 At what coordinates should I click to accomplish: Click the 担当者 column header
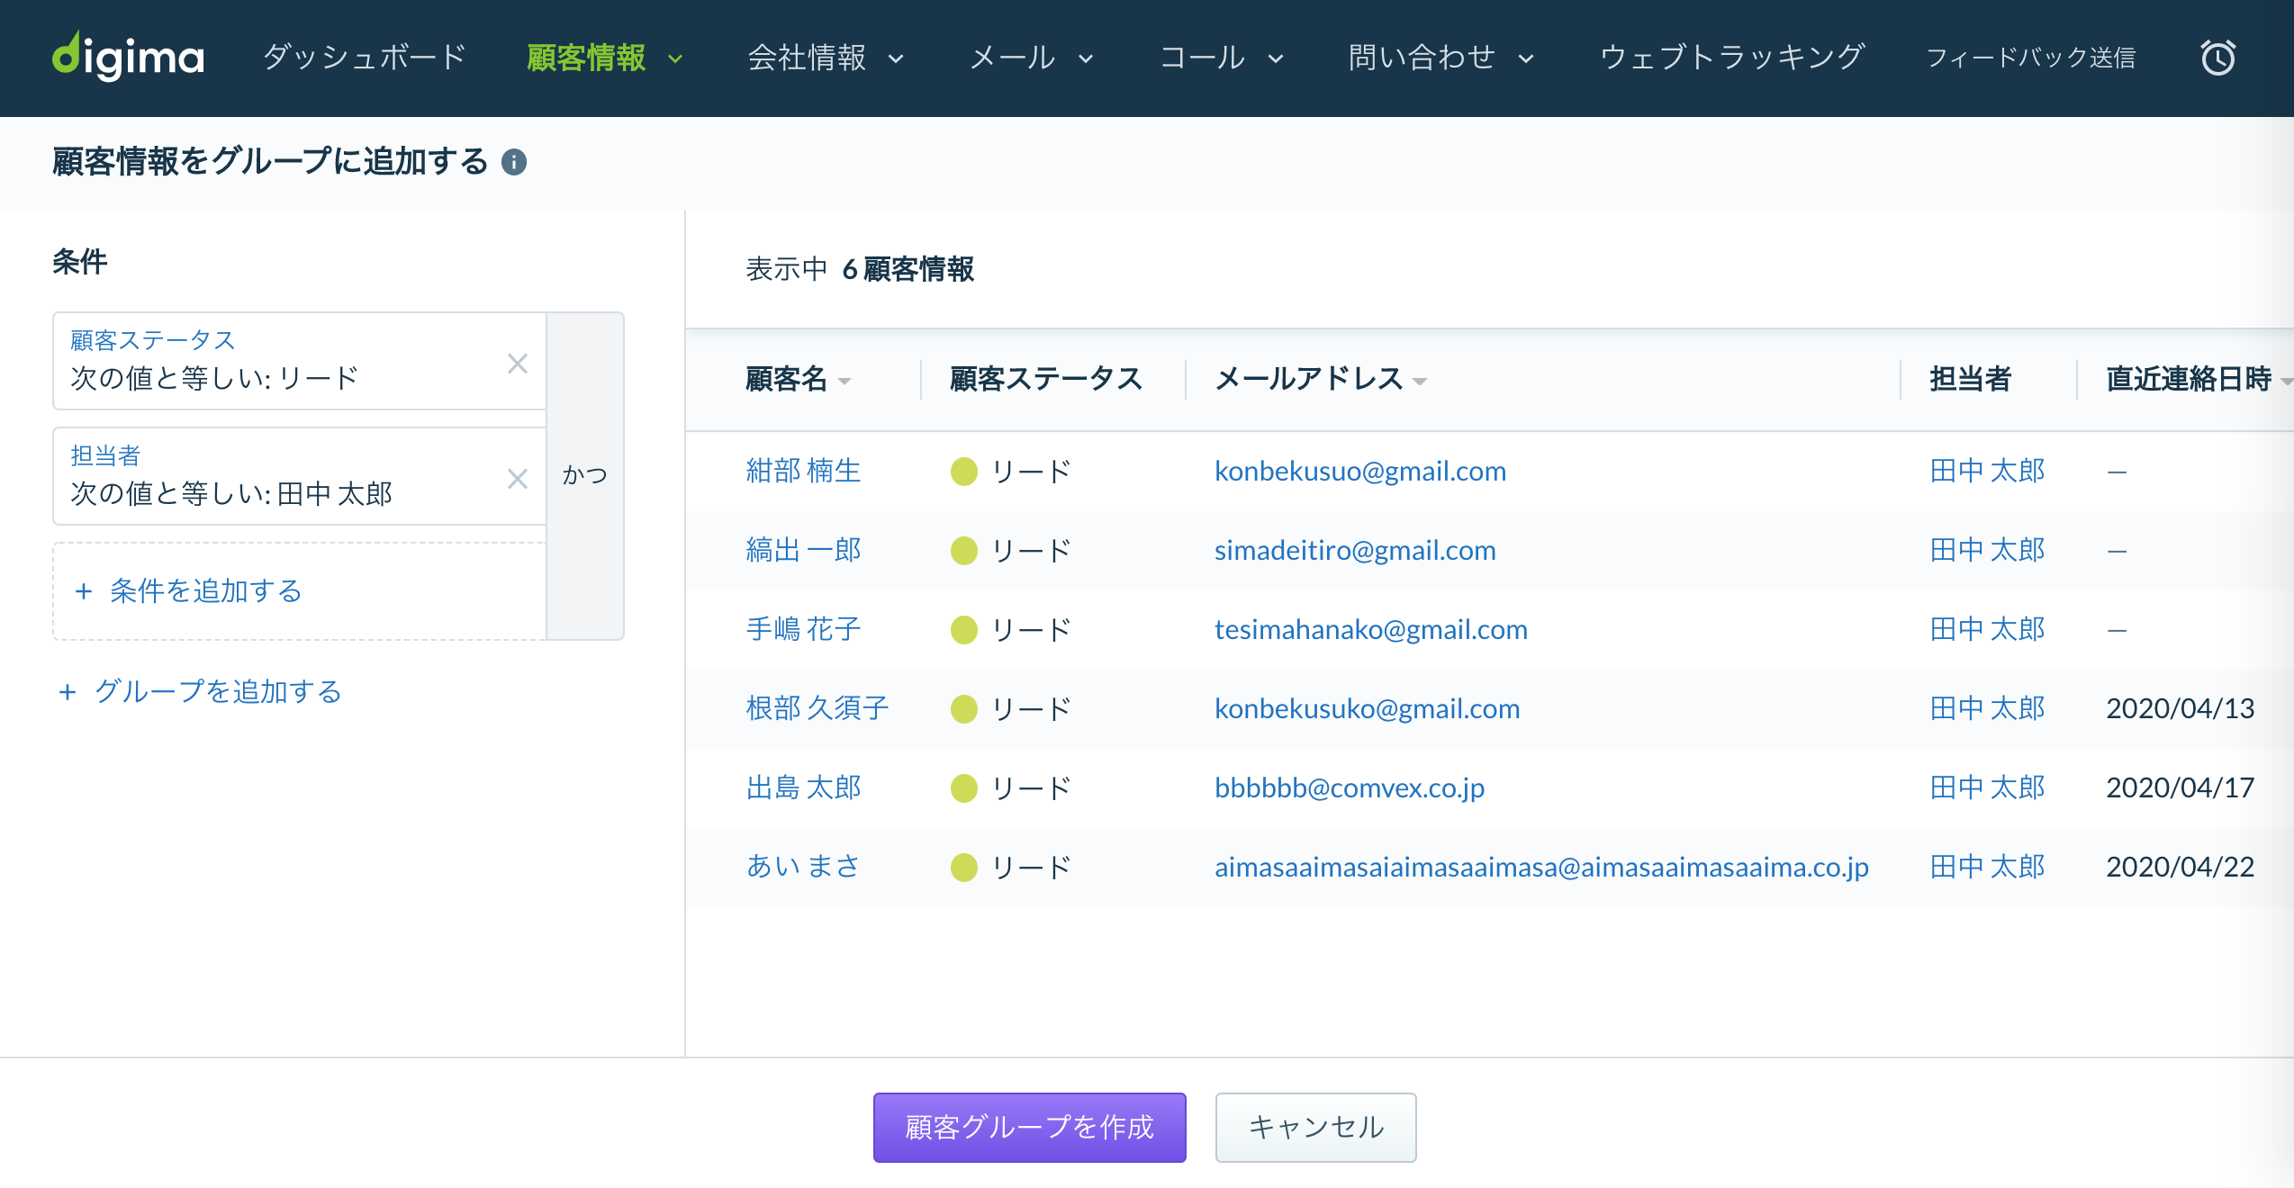click(x=1970, y=379)
